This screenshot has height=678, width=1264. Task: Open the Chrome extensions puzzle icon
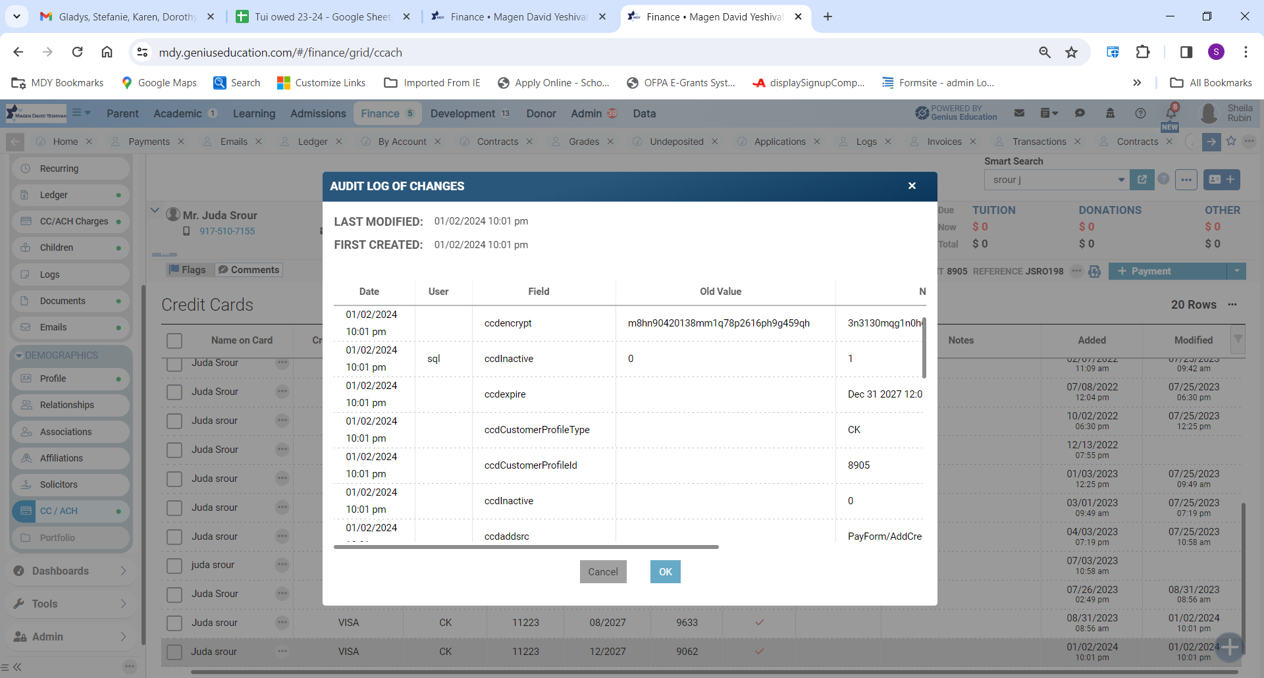pos(1144,52)
